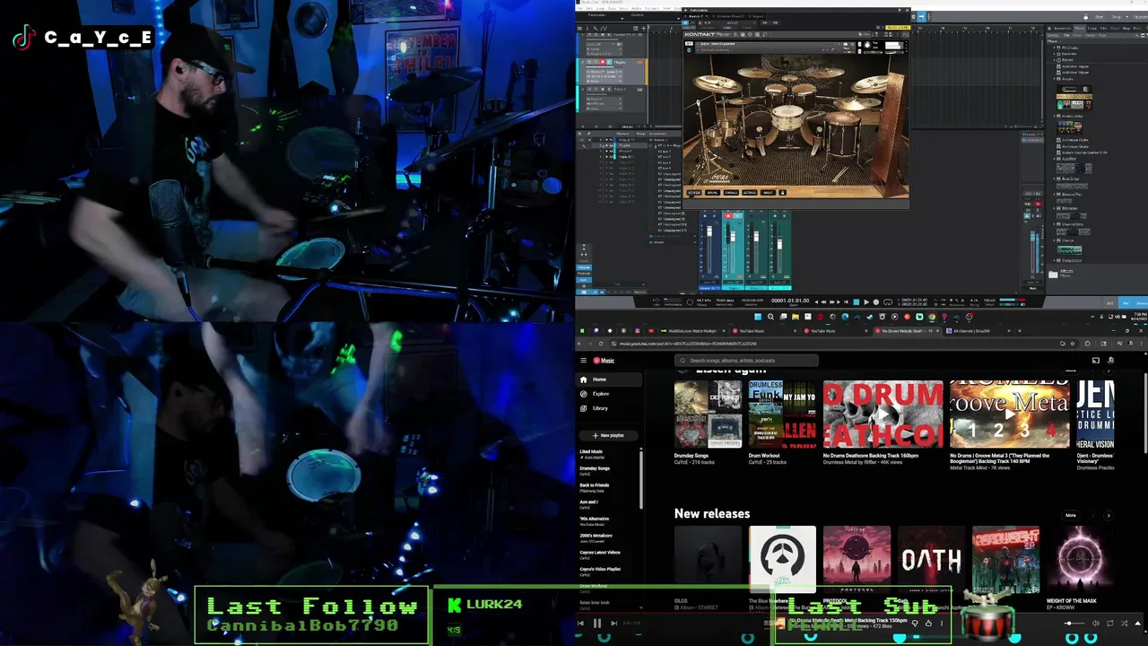Expand the Binaural Pan effect entry
The width and height of the screenshot is (1148, 646).
click(1055, 195)
